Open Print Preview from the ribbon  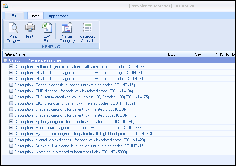coord(13,33)
